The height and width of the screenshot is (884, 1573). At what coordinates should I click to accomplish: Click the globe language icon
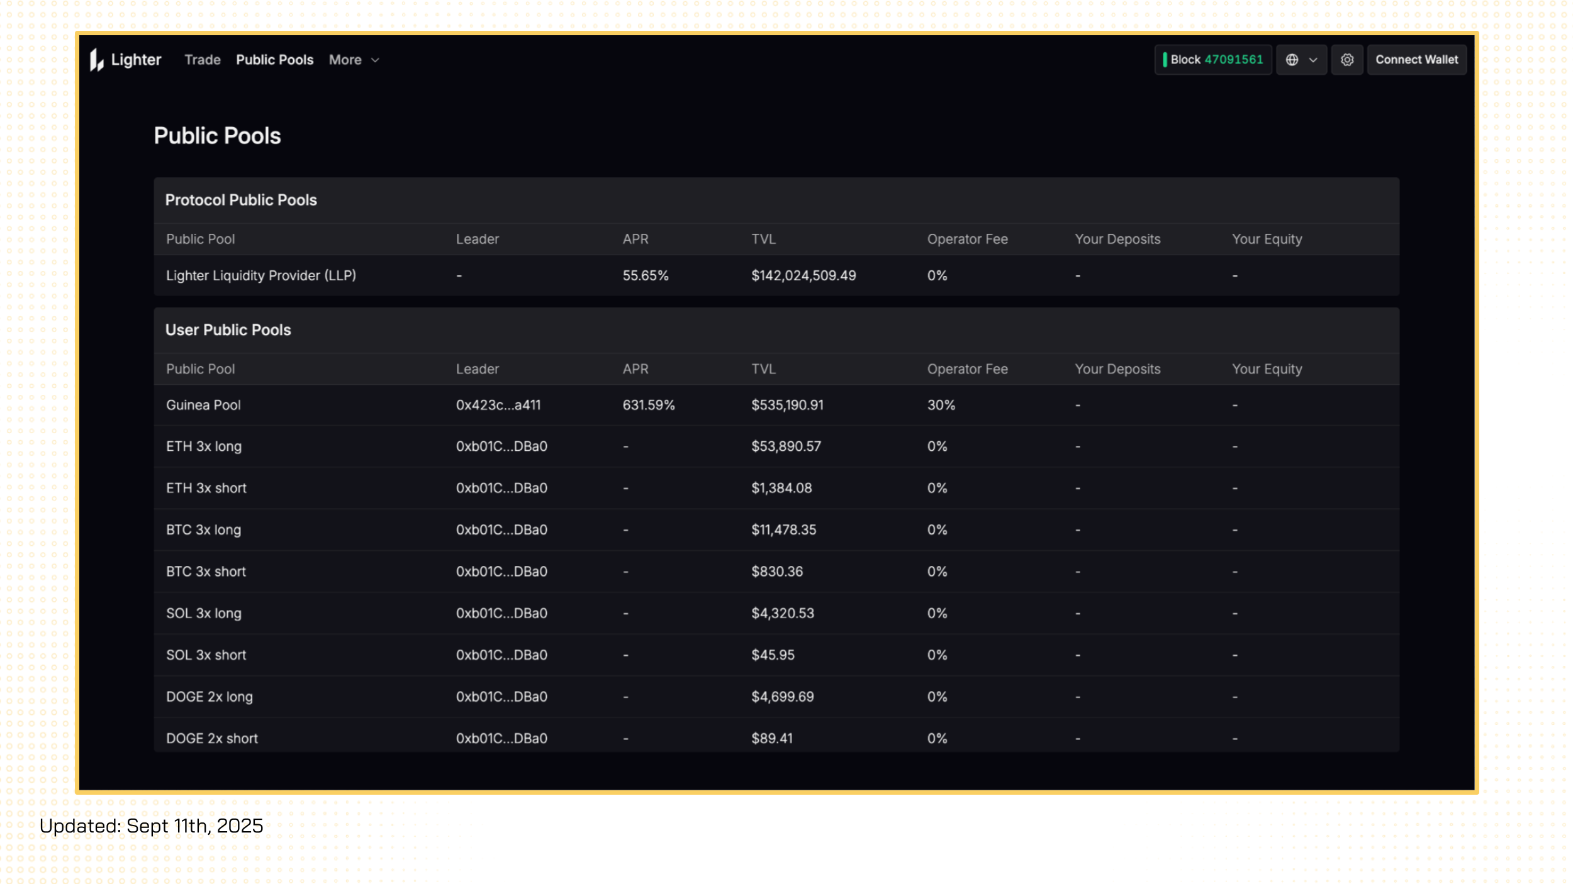(1292, 60)
